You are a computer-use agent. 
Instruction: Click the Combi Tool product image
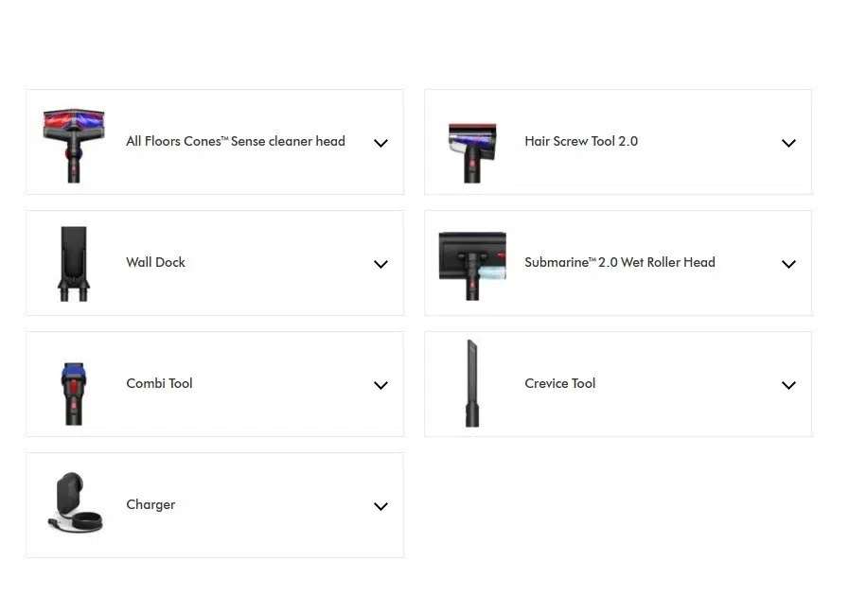point(74,394)
